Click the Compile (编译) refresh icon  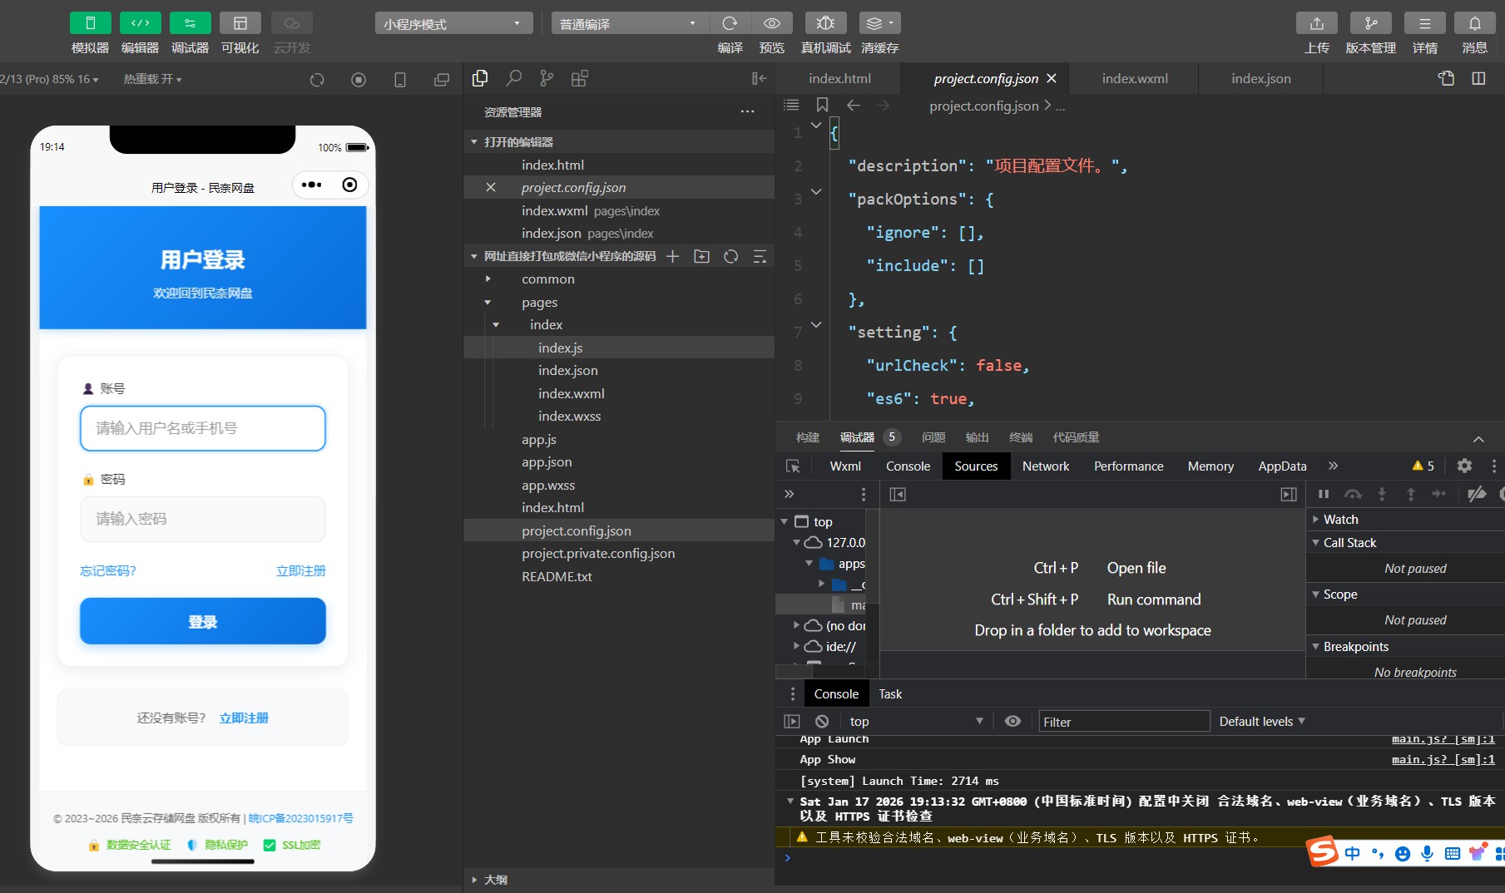(x=730, y=23)
